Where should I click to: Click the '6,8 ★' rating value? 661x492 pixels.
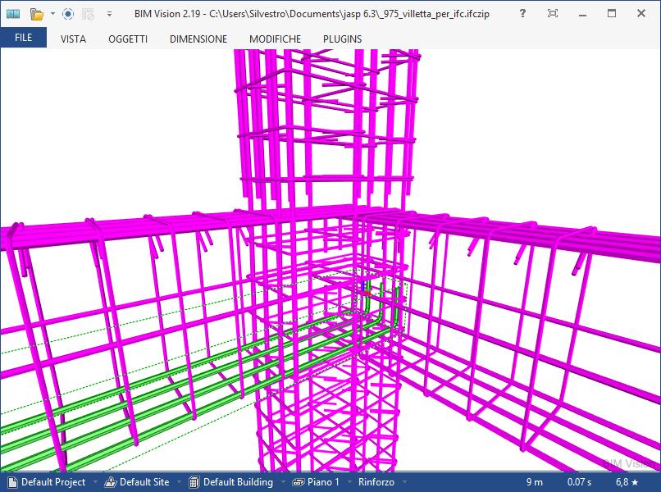[x=627, y=482]
